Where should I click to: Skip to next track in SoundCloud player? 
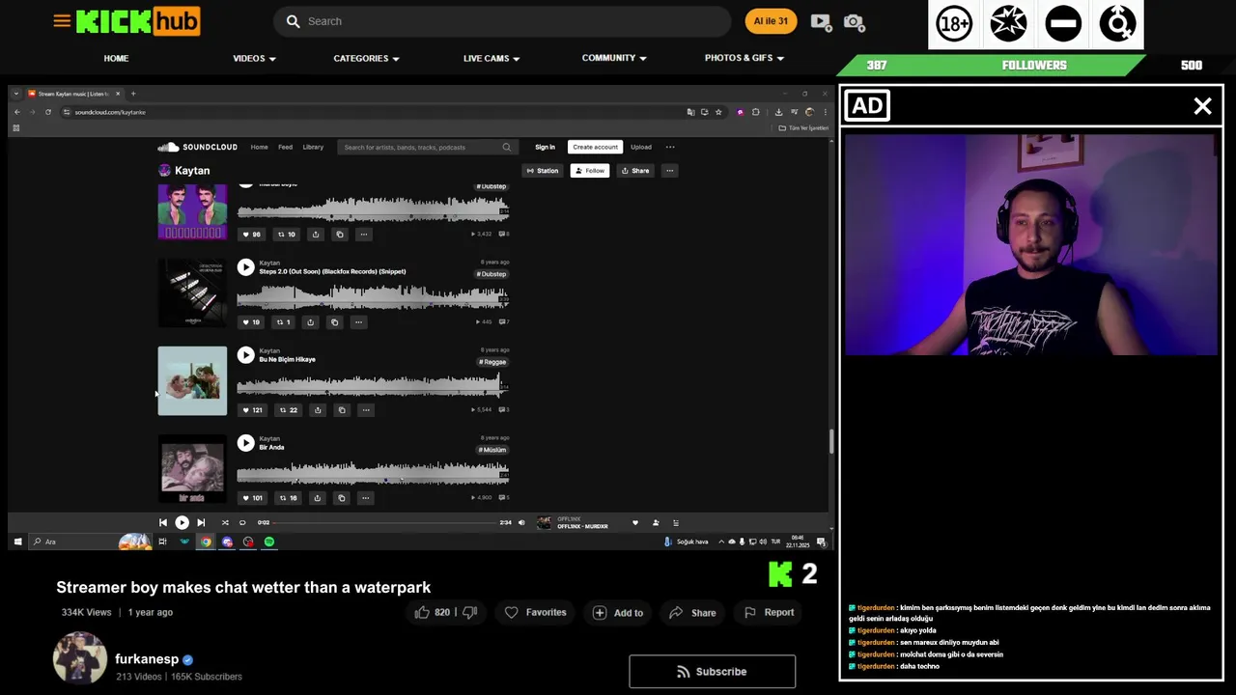tap(201, 522)
